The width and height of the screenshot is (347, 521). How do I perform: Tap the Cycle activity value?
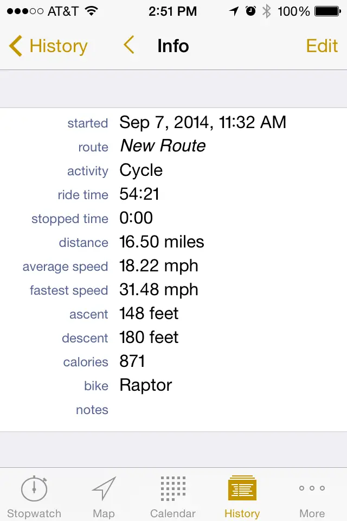click(x=141, y=170)
